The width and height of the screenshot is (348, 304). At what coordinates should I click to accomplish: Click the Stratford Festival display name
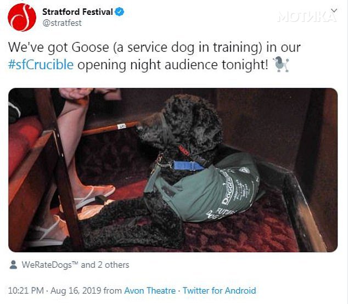tap(77, 12)
